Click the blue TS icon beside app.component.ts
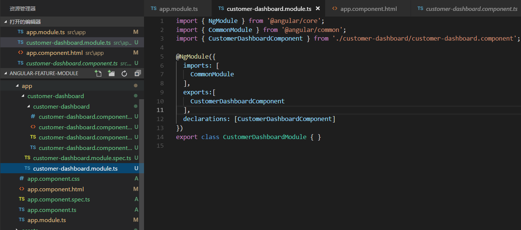521x230 pixels. pyautogui.click(x=21, y=210)
